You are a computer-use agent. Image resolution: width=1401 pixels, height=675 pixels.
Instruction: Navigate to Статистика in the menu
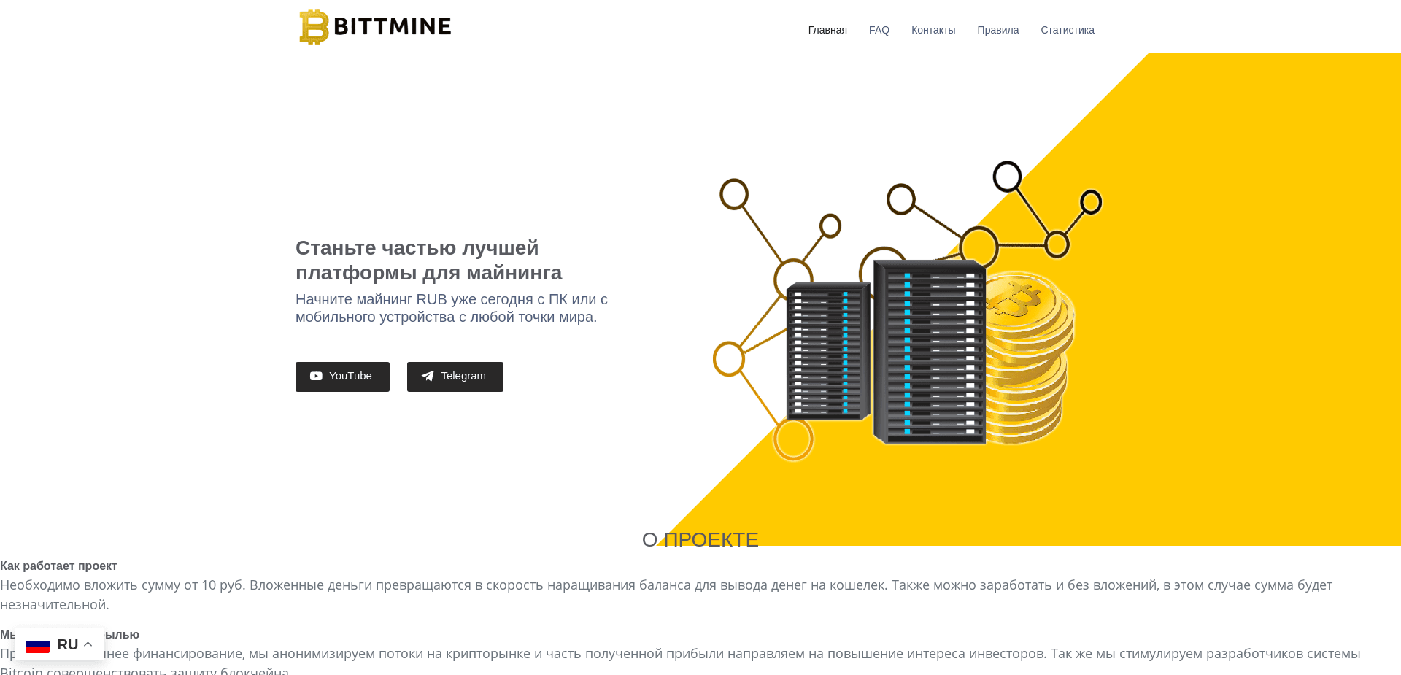click(x=1067, y=30)
